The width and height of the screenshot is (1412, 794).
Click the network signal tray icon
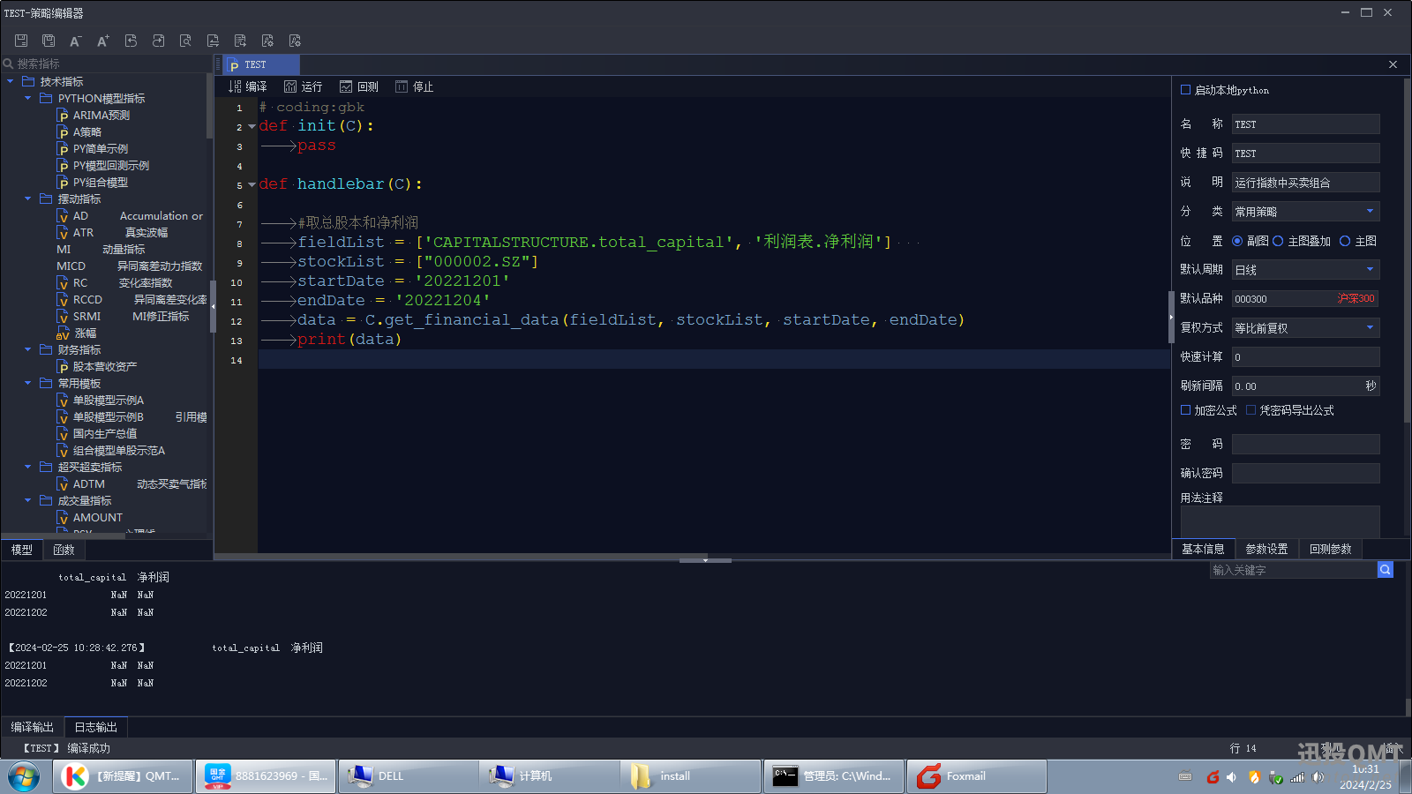[x=1297, y=777]
